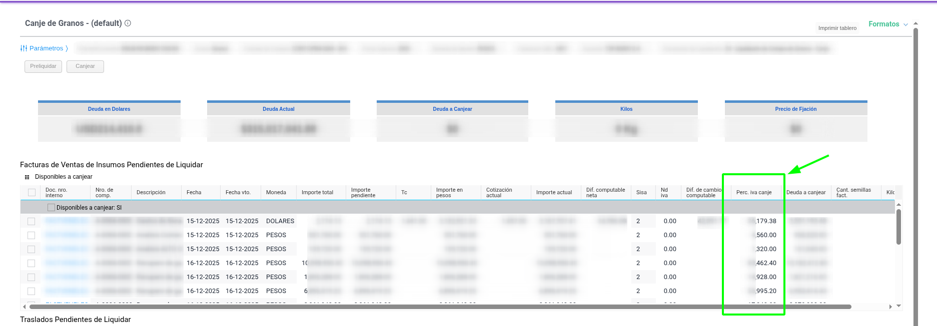This screenshot has height=326, width=937.
Task: Click the Parámetros sliders icon
Action: coord(24,48)
